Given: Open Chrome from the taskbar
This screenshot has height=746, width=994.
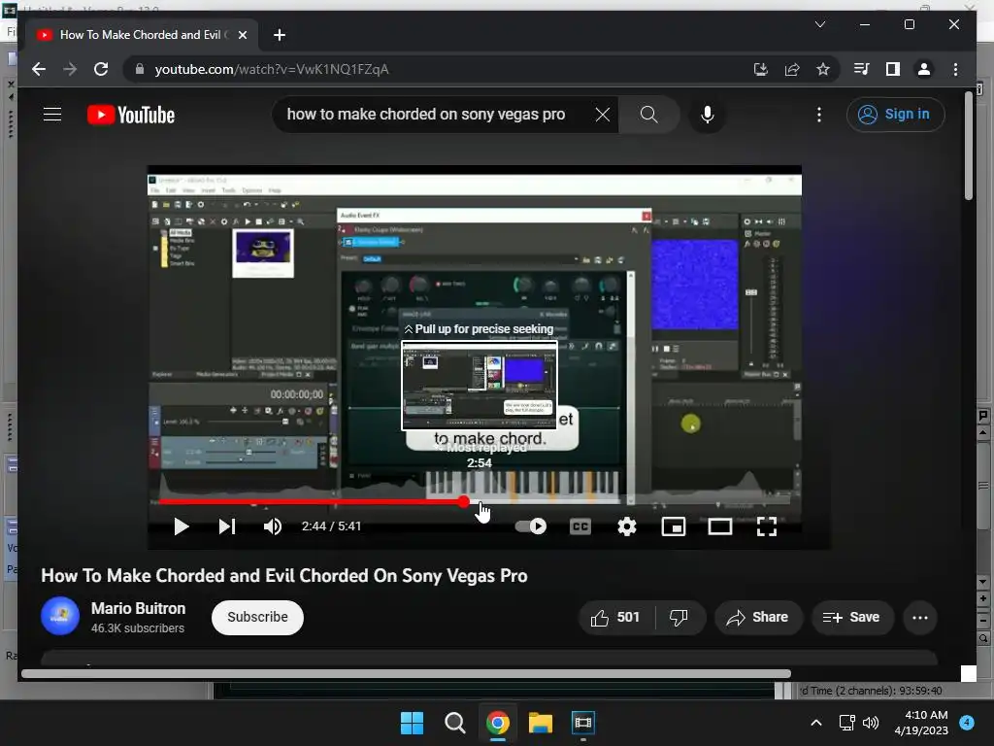Looking at the screenshot, I should tap(498, 723).
